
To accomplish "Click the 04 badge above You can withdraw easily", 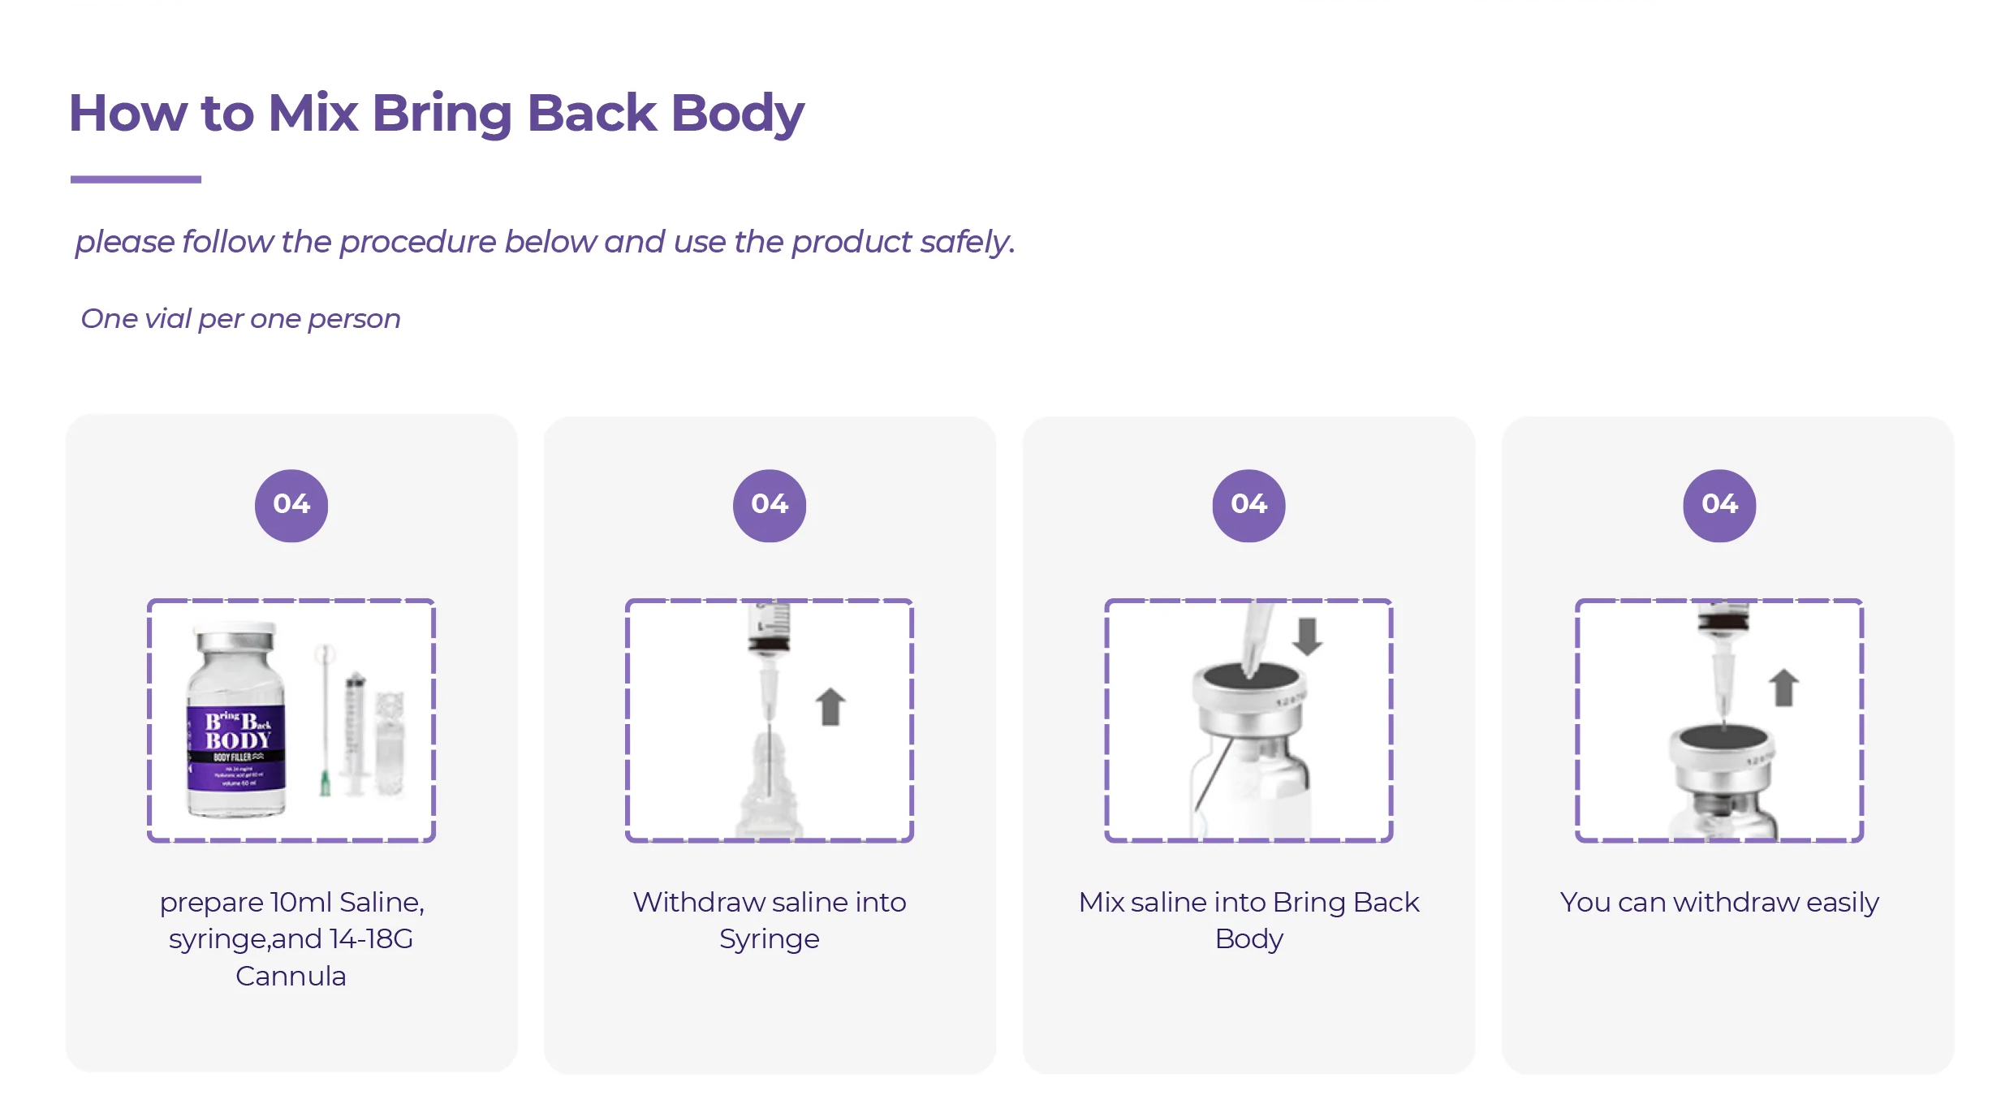I will pyautogui.click(x=1719, y=505).
